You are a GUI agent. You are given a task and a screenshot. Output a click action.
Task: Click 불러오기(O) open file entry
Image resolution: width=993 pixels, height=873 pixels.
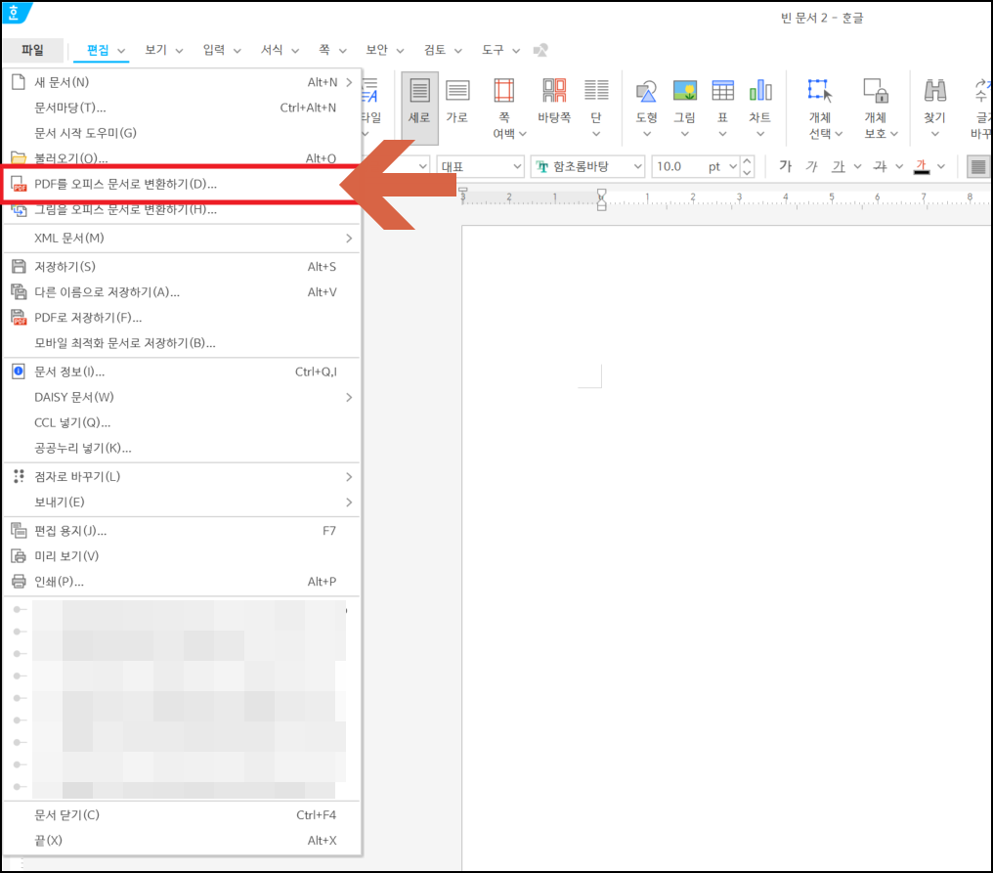182,157
